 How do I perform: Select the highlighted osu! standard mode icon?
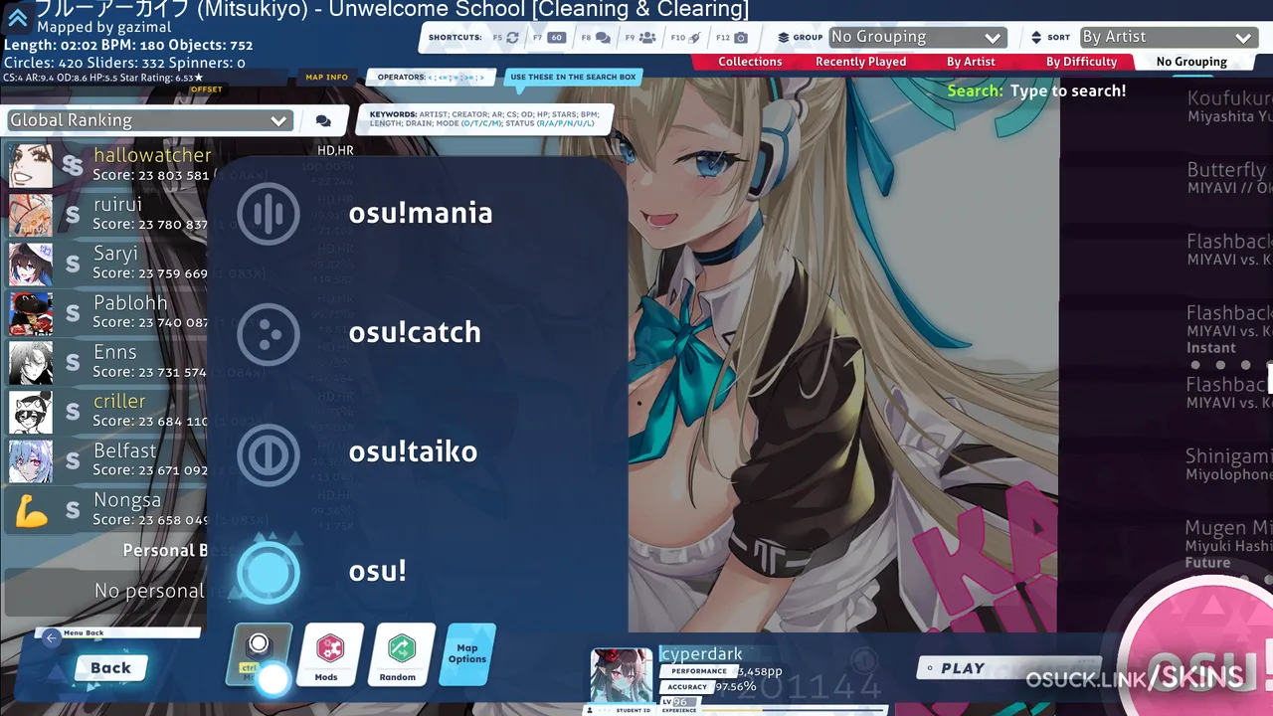click(269, 572)
